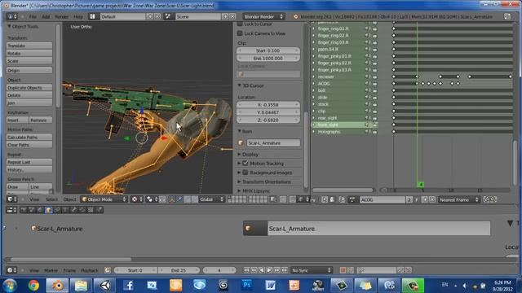Click the Repeat Last button

coord(29,162)
